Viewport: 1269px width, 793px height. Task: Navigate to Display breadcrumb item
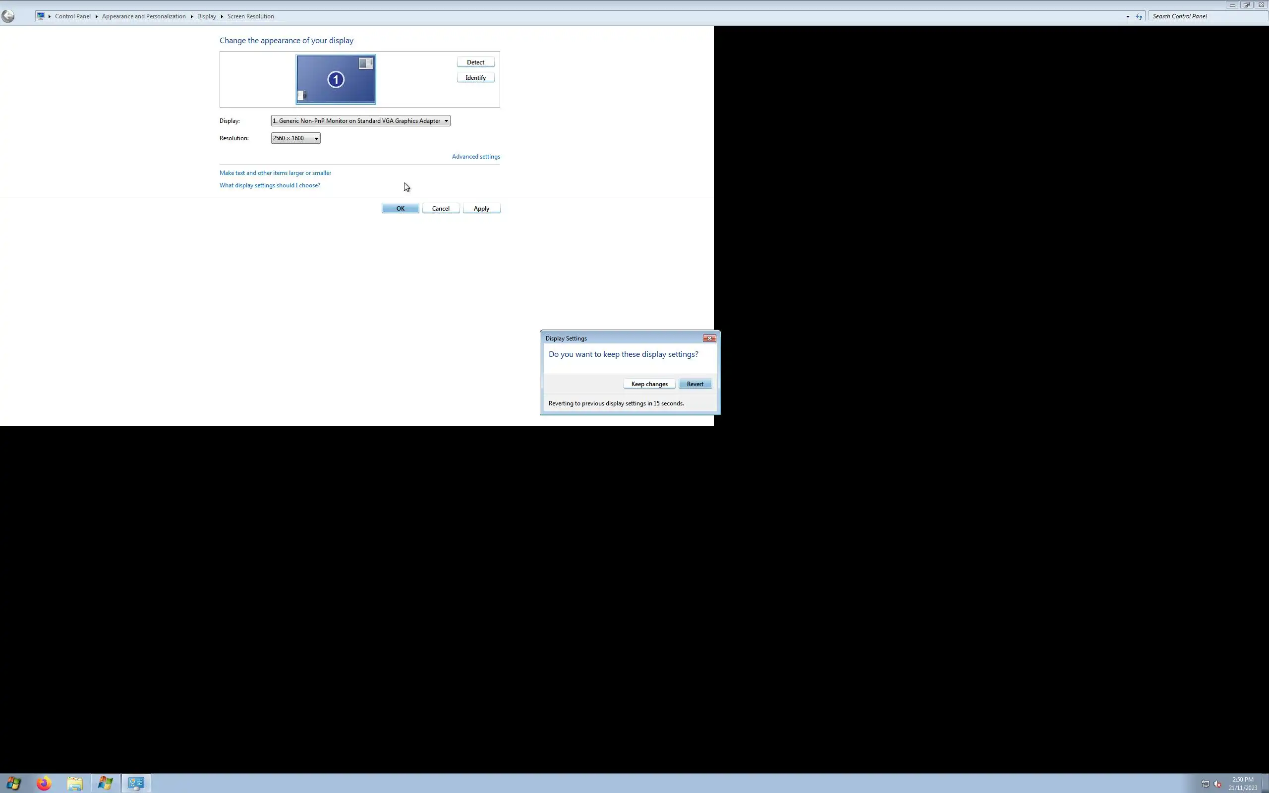(206, 16)
